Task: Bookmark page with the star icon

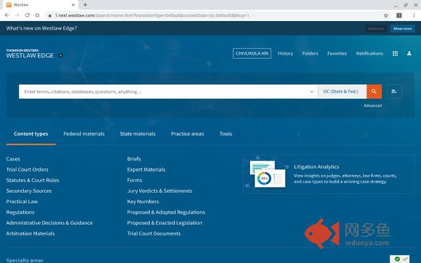Action: point(386,15)
